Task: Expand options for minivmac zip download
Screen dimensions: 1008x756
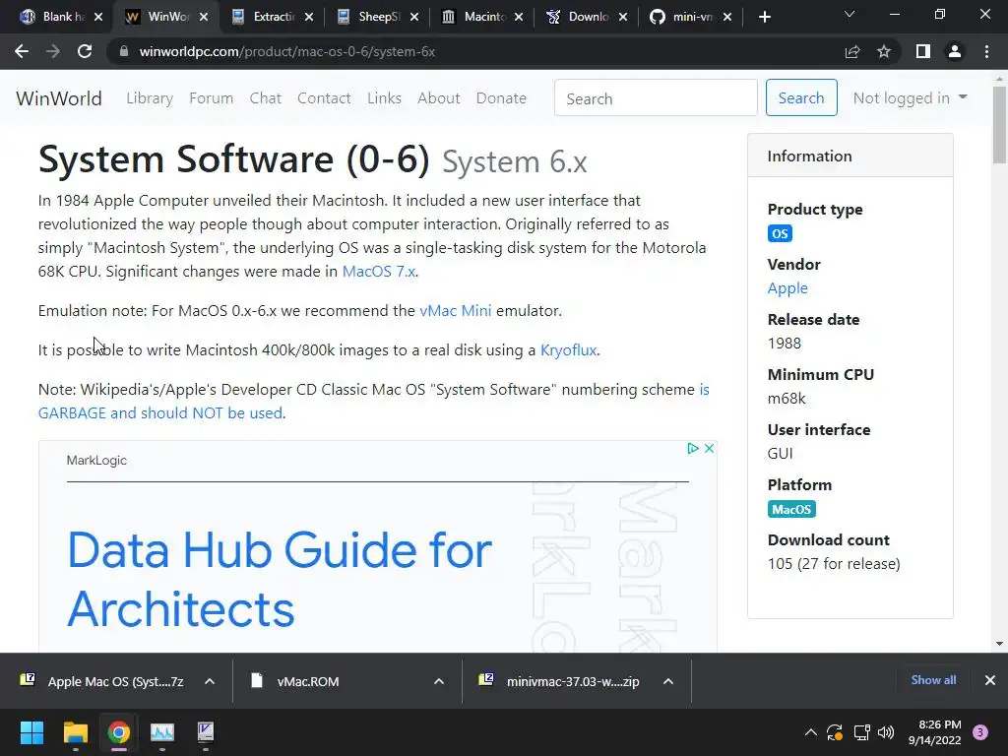Action: pyautogui.click(x=668, y=681)
